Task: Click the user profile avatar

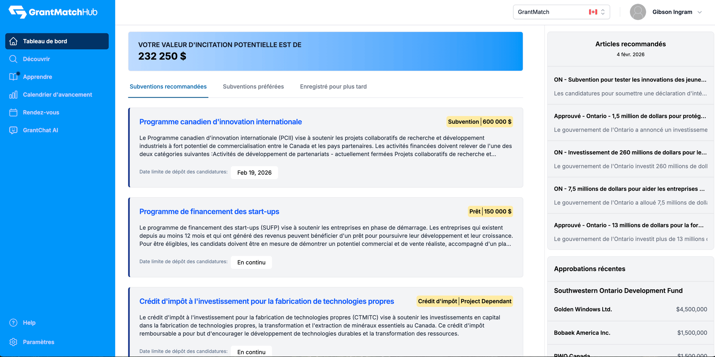Action: pos(638,12)
